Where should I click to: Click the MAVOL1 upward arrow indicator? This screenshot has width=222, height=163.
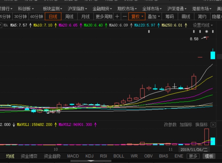click(x=56, y=125)
